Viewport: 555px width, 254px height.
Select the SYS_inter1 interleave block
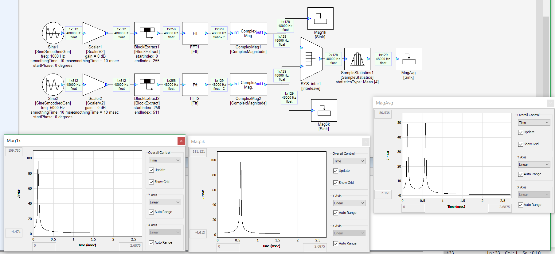click(x=311, y=59)
